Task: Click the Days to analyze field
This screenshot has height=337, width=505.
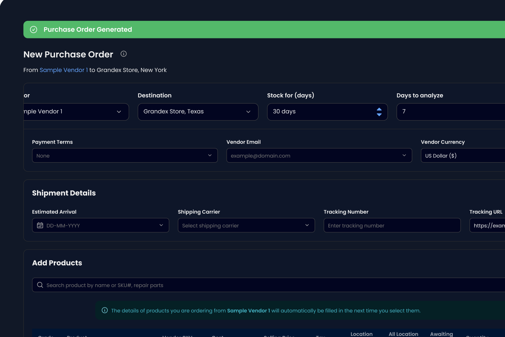Action: [x=450, y=112]
